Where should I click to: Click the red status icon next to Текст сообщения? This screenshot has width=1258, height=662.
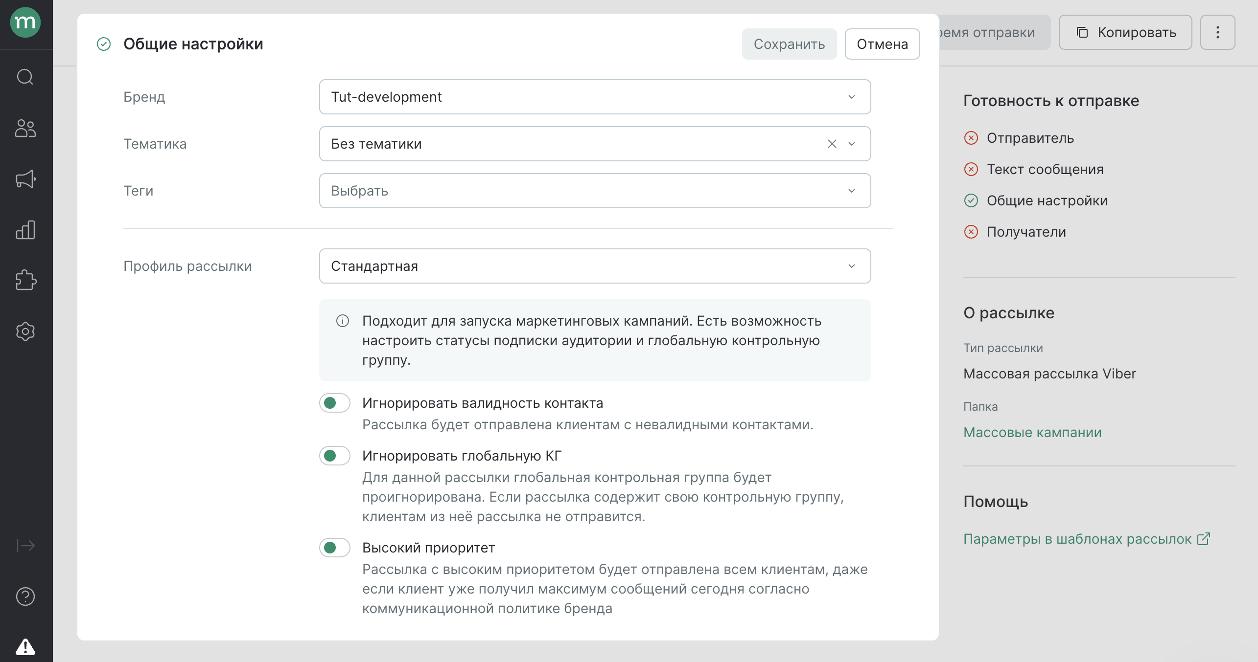(971, 169)
